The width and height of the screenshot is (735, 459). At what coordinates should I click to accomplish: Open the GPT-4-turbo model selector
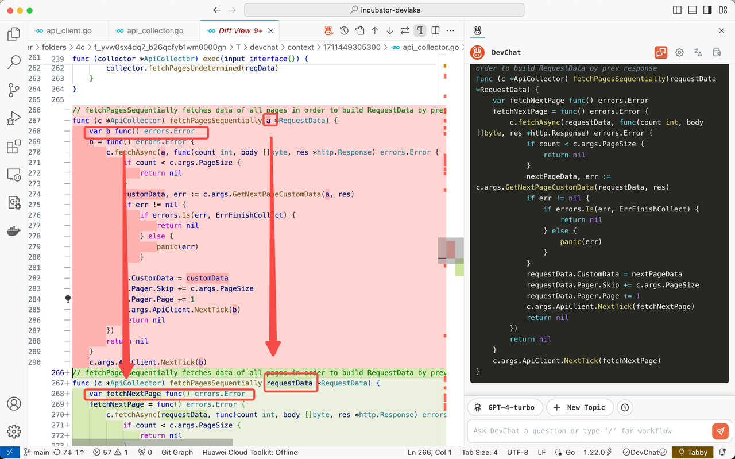coord(505,407)
